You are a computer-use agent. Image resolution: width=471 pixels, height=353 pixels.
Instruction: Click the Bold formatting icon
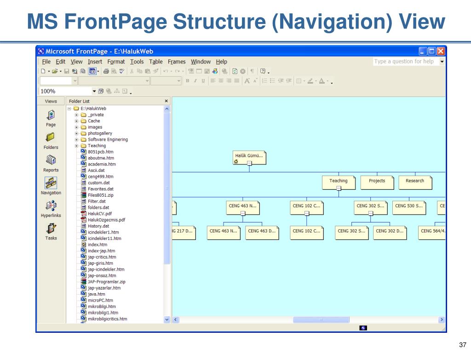pyautogui.click(x=188, y=81)
